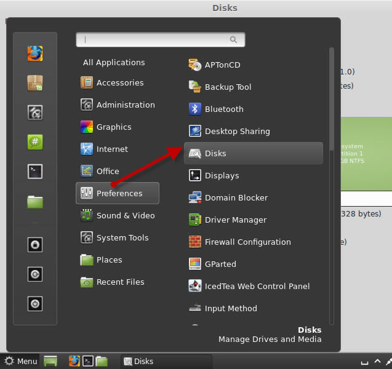Click the Lock Screen icon in sidebar

point(35,245)
